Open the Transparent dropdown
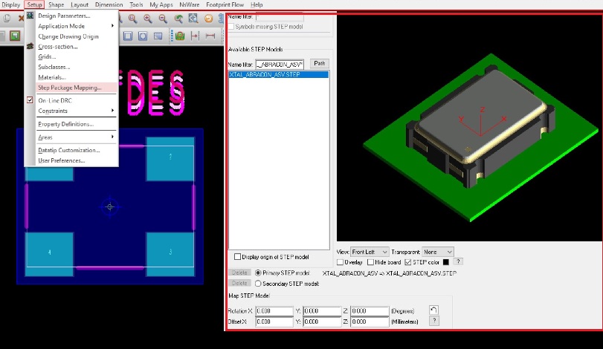603x349 pixels. coord(437,252)
